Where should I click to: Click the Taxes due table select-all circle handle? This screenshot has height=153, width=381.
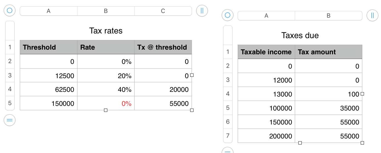(227, 15)
